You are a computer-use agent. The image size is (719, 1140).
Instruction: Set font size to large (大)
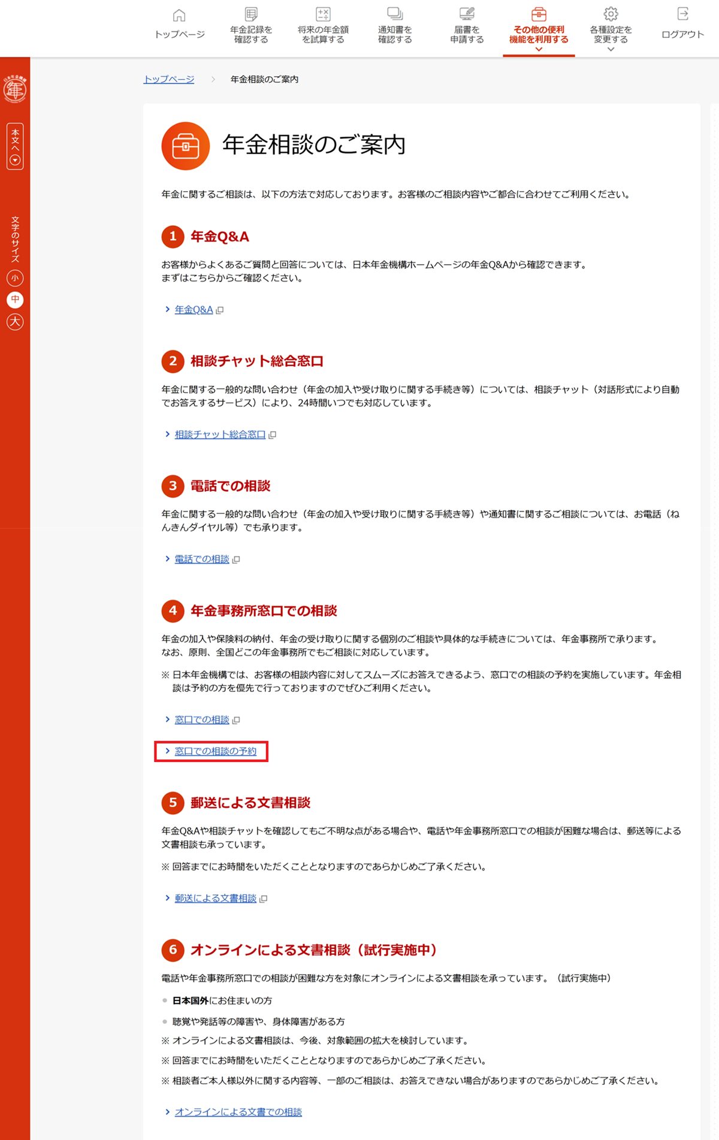tap(15, 322)
